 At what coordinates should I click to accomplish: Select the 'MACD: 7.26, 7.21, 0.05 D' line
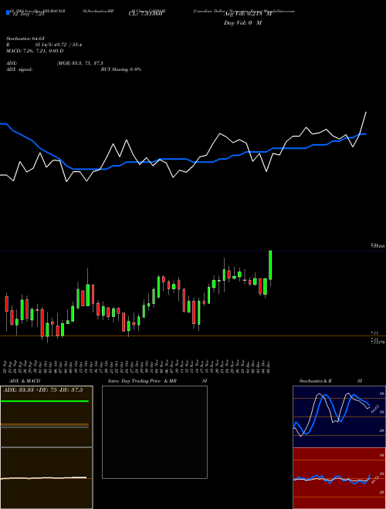tap(35, 51)
